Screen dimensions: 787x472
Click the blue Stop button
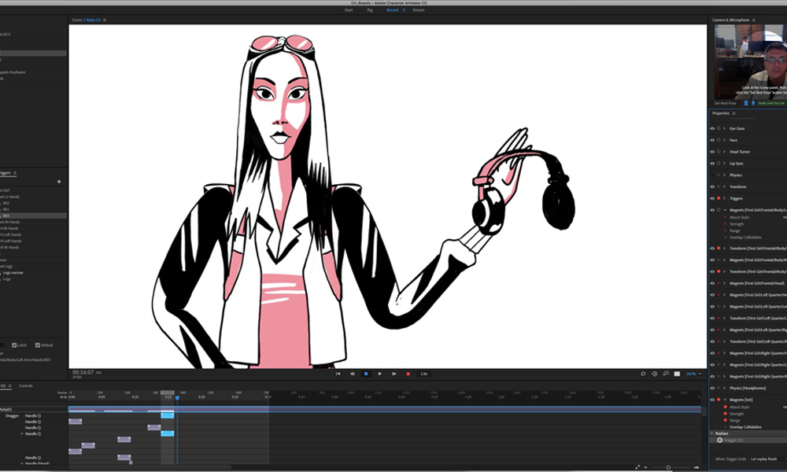[x=366, y=374]
